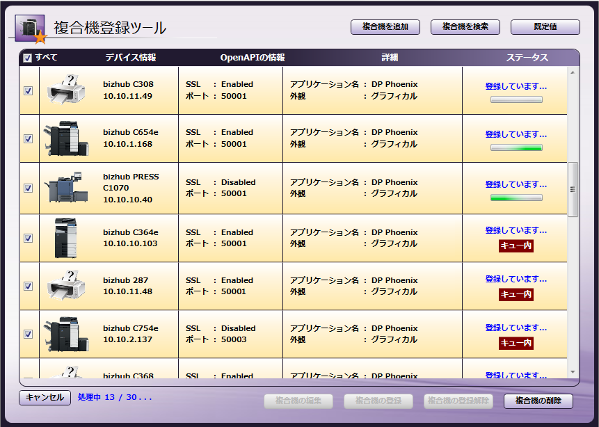This screenshot has height=427, width=599.
Task: Click the デバイス情報 column header
Action: click(x=131, y=58)
